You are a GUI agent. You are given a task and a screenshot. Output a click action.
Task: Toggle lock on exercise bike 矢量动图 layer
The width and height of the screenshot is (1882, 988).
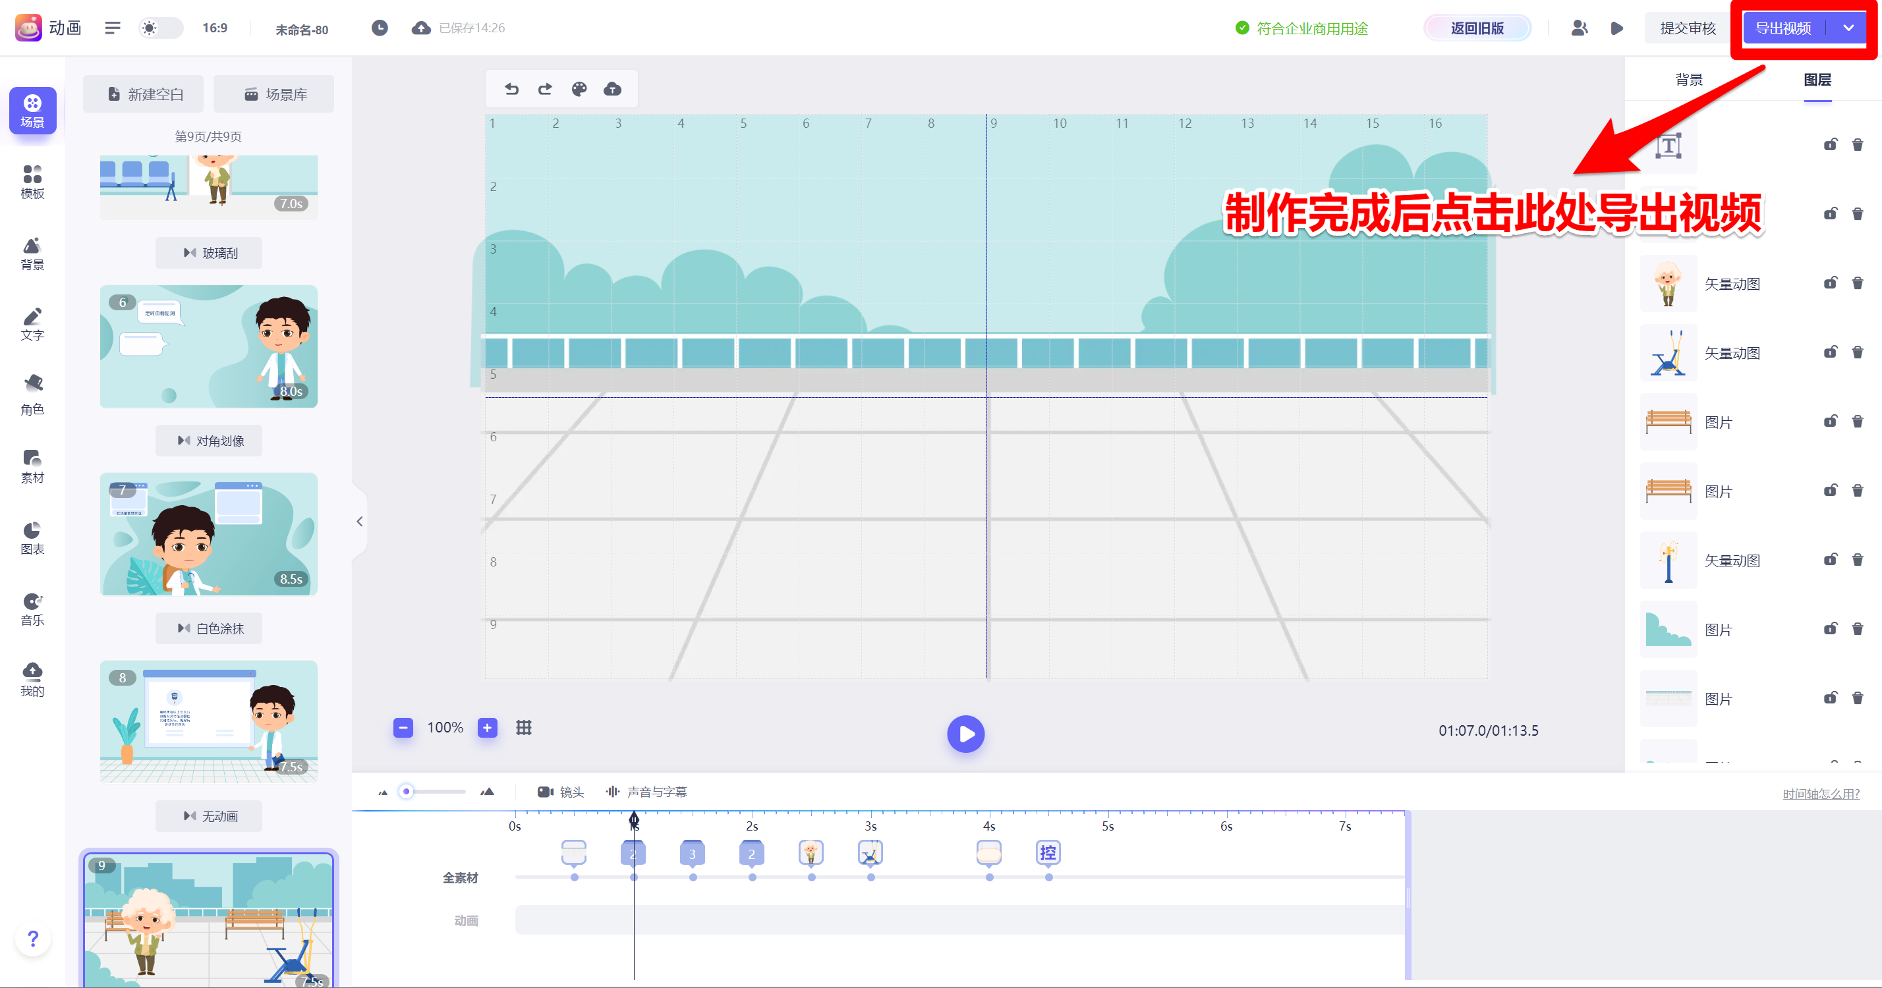click(x=1830, y=352)
